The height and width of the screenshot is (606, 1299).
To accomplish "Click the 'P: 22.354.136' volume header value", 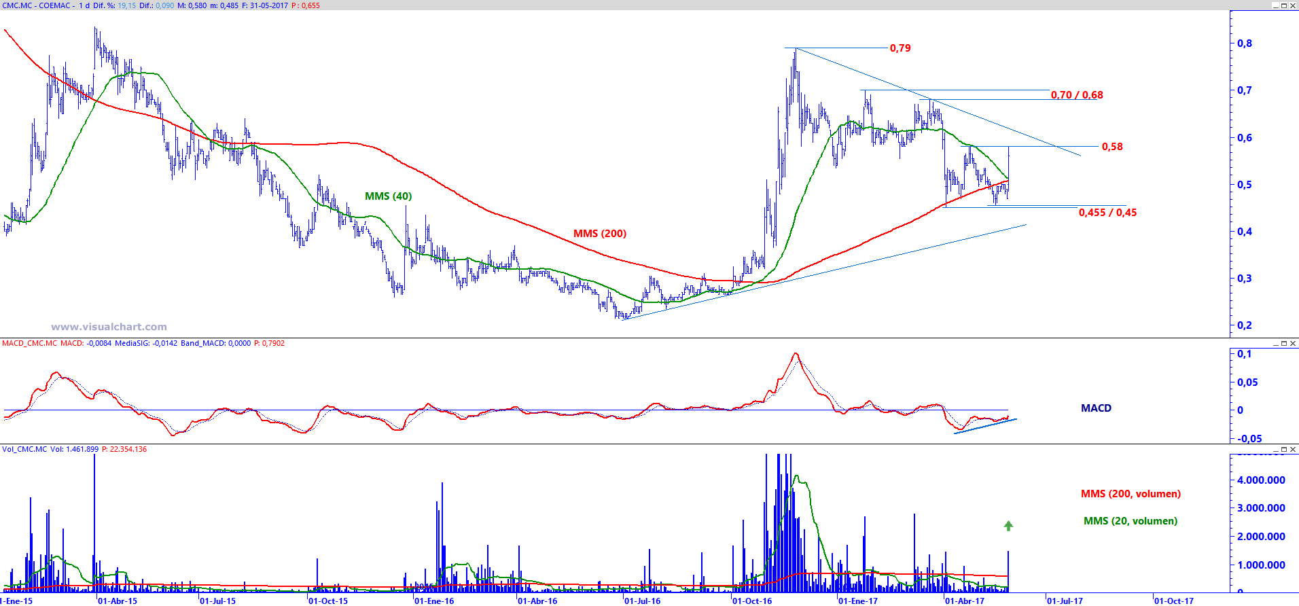I will 124,449.
